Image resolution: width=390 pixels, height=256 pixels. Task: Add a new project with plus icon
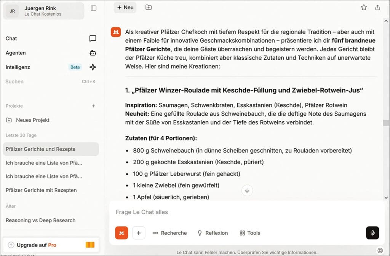click(93, 106)
